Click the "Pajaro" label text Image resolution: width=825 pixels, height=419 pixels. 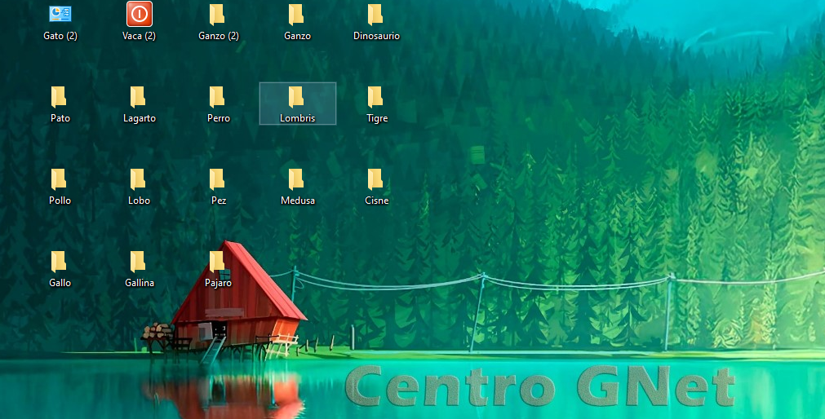pos(219,283)
